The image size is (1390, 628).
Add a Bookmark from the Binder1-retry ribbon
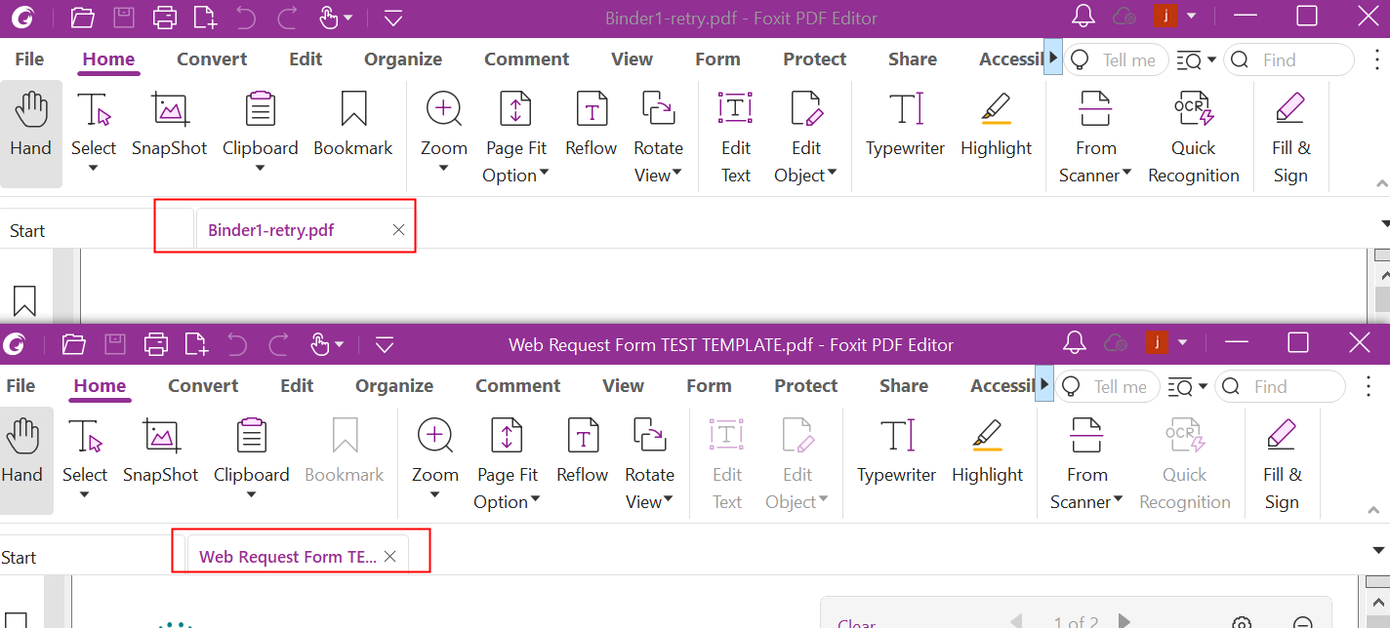pyautogui.click(x=352, y=125)
